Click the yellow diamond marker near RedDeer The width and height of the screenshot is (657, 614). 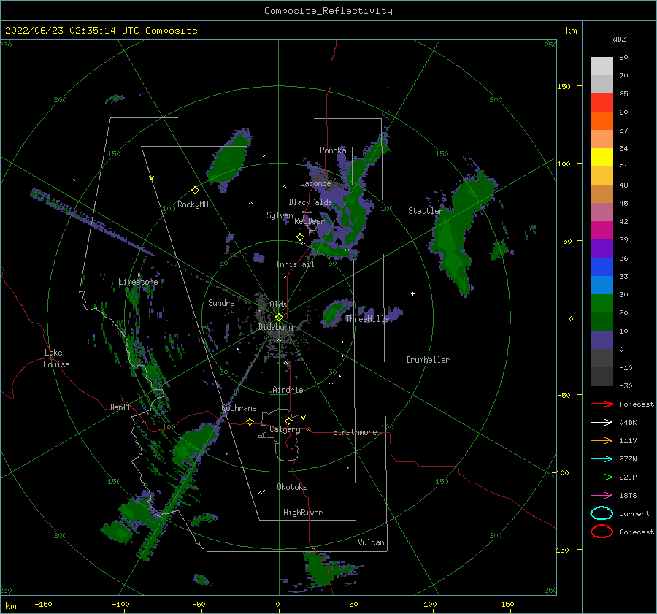click(x=300, y=237)
